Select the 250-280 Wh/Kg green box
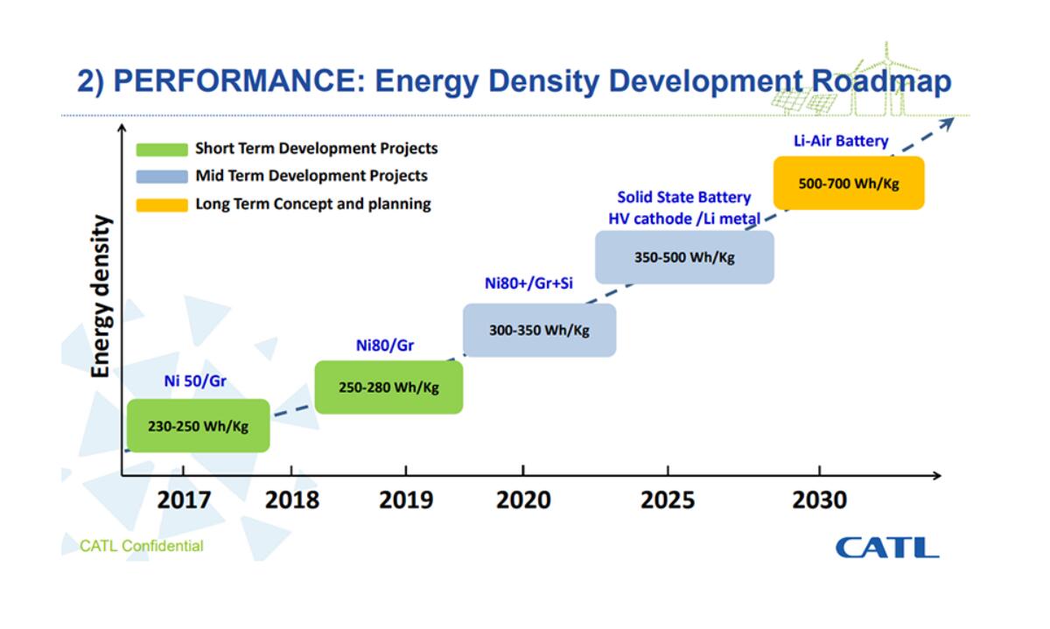 point(388,388)
